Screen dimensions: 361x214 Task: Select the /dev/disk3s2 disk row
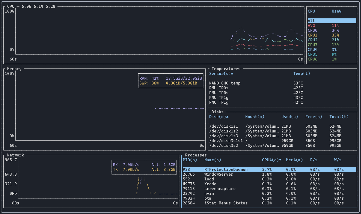point(282,146)
